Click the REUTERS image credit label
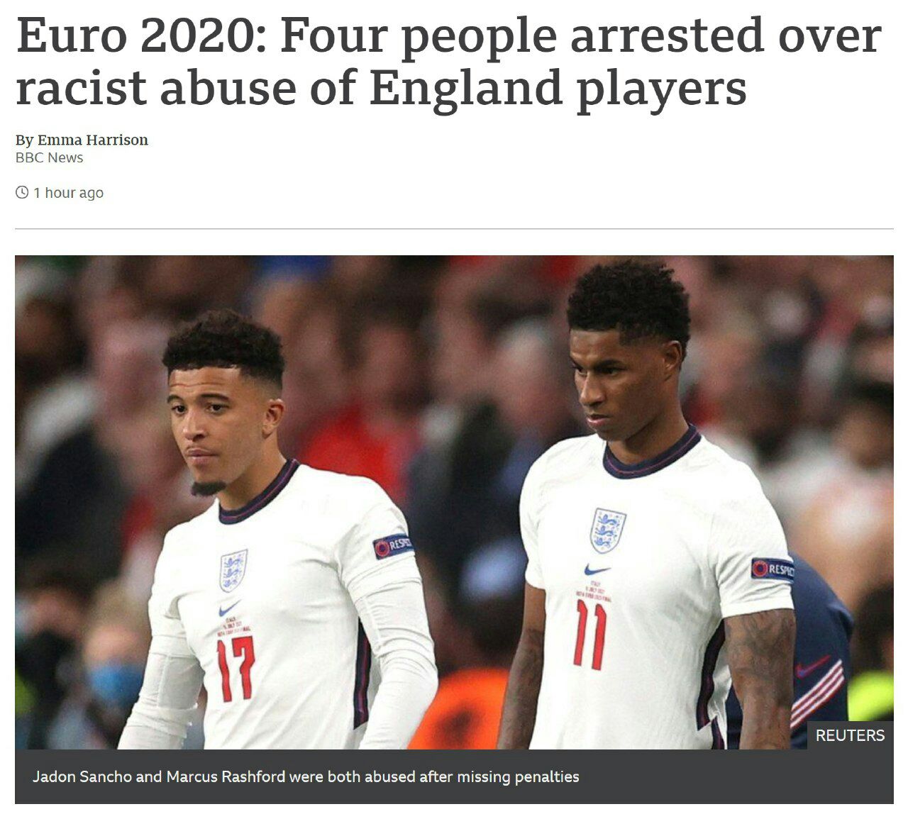908x814 pixels. click(850, 735)
